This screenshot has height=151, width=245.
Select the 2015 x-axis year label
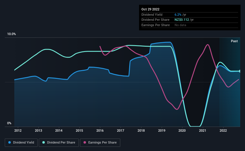pos(79,130)
